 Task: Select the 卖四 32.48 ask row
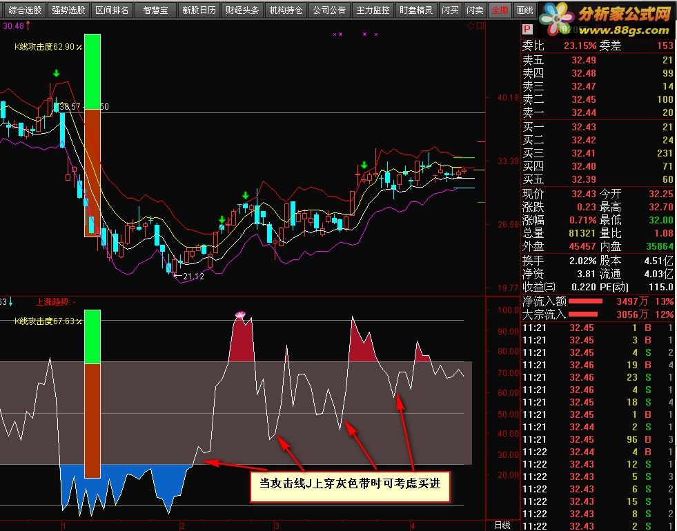click(598, 73)
